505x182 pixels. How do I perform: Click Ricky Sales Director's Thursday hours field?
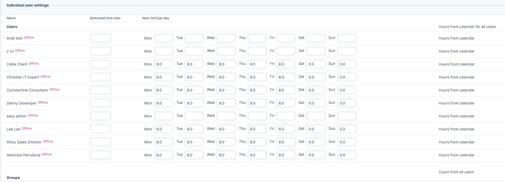(257, 142)
